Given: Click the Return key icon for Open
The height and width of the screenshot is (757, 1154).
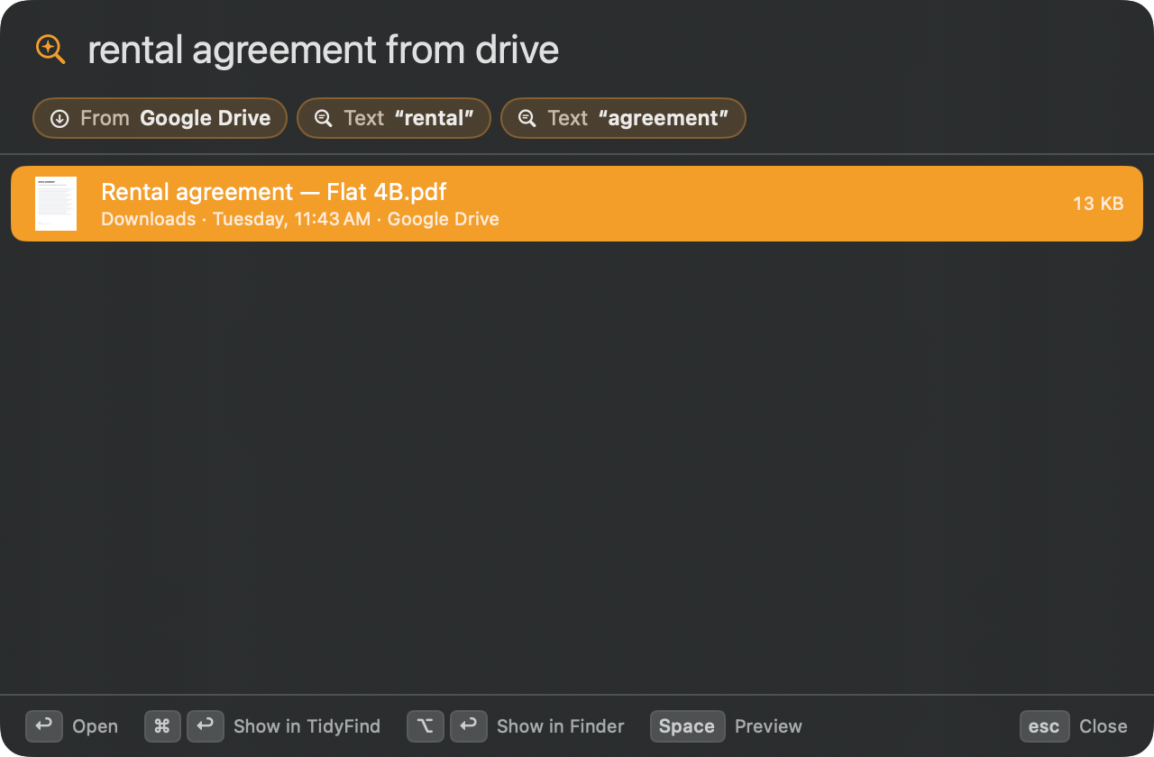Looking at the screenshot, I should point(44,726).
